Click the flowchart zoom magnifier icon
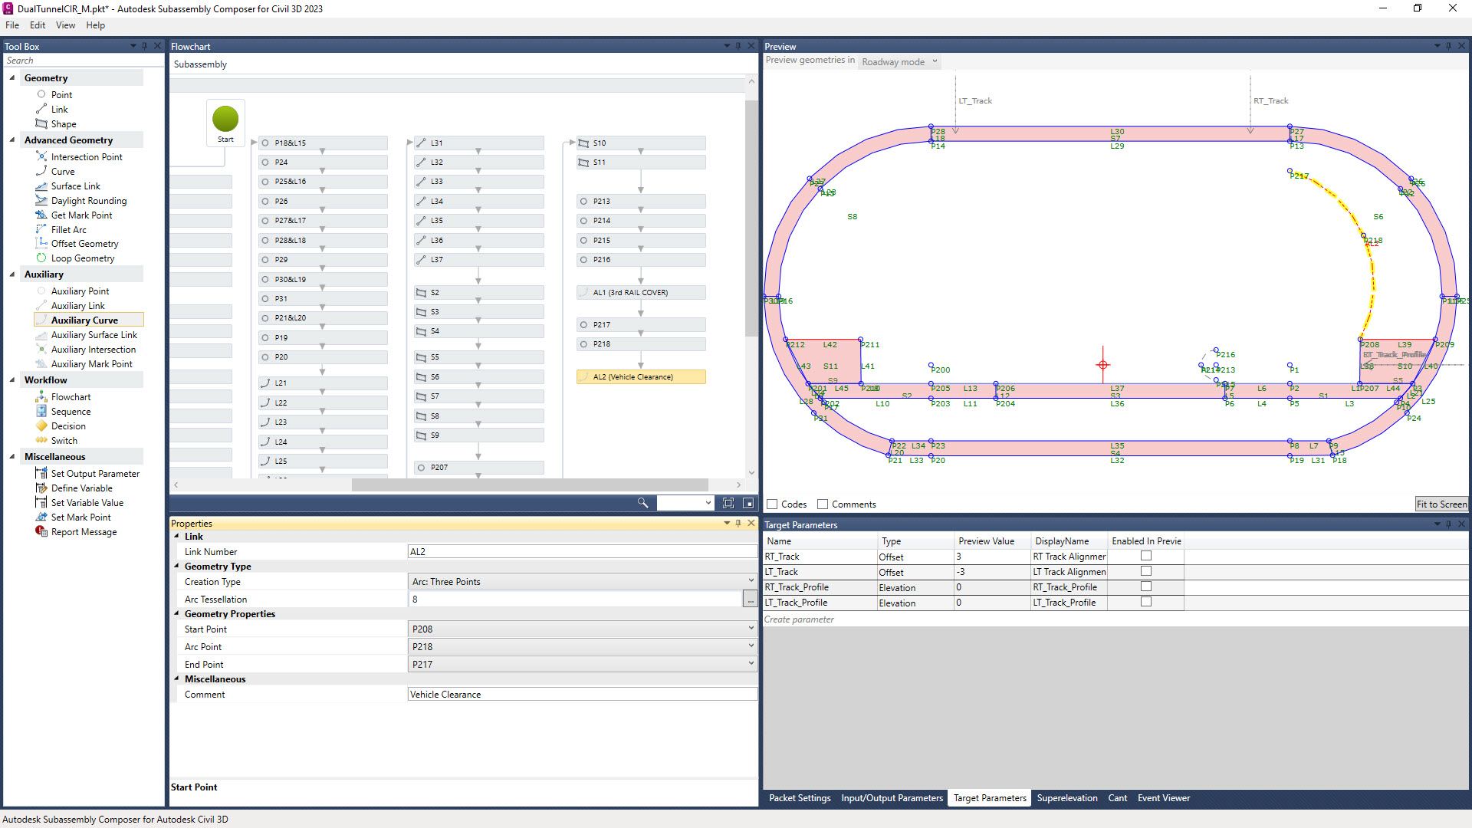This screenshot has width=1472, height=828. (642, 503)
